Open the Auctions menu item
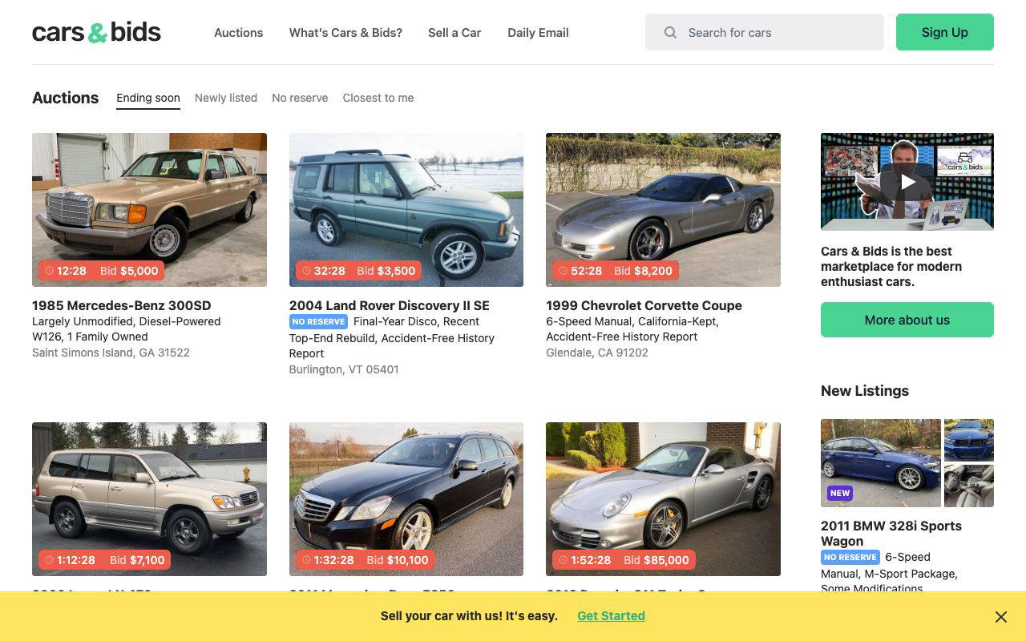 point(238,33)
